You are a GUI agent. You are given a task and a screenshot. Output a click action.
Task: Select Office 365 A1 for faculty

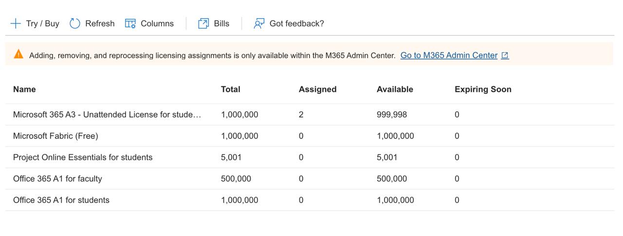[57, 179]
